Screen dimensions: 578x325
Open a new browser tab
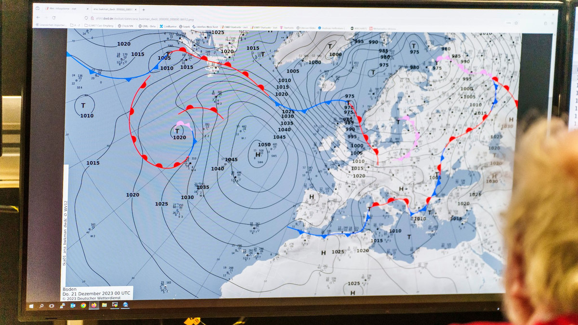144,9
